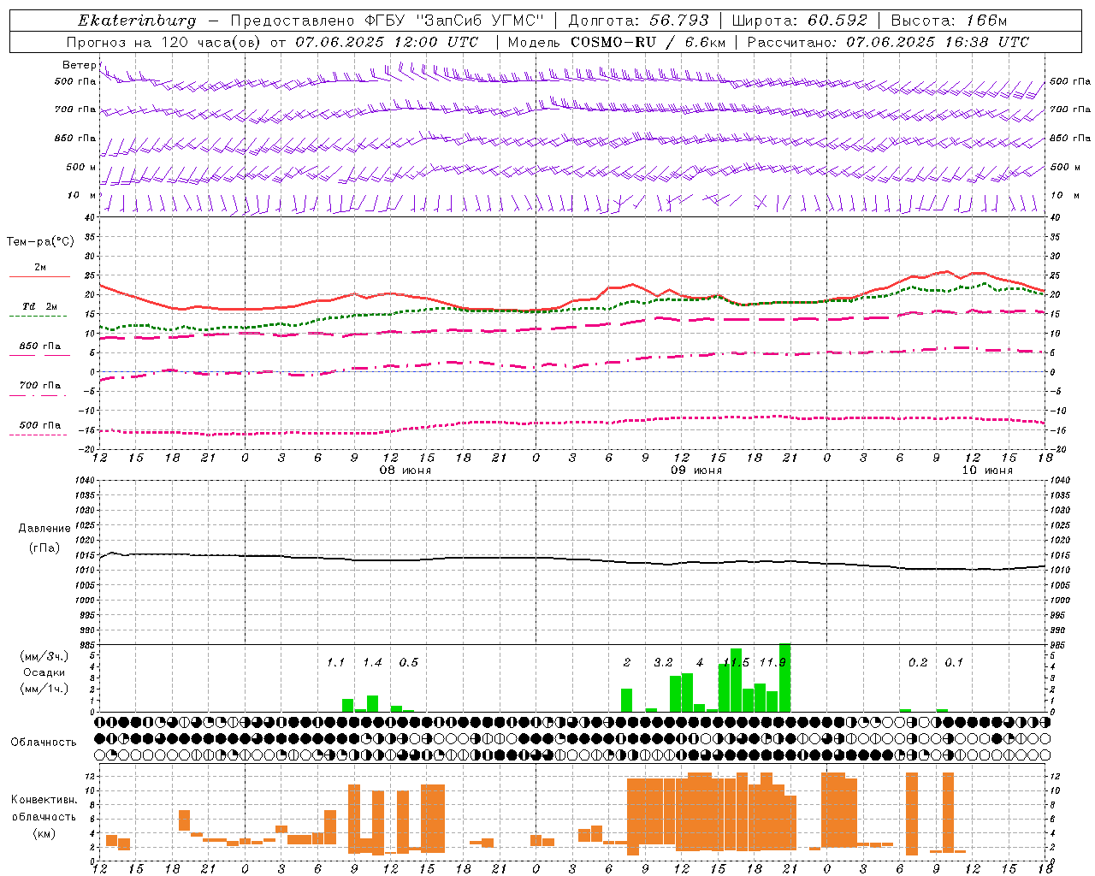Image resolution: width=1095 pixels, height=876 pixels.
Task: Click the 09 июня date label
Action: (696, 471)
